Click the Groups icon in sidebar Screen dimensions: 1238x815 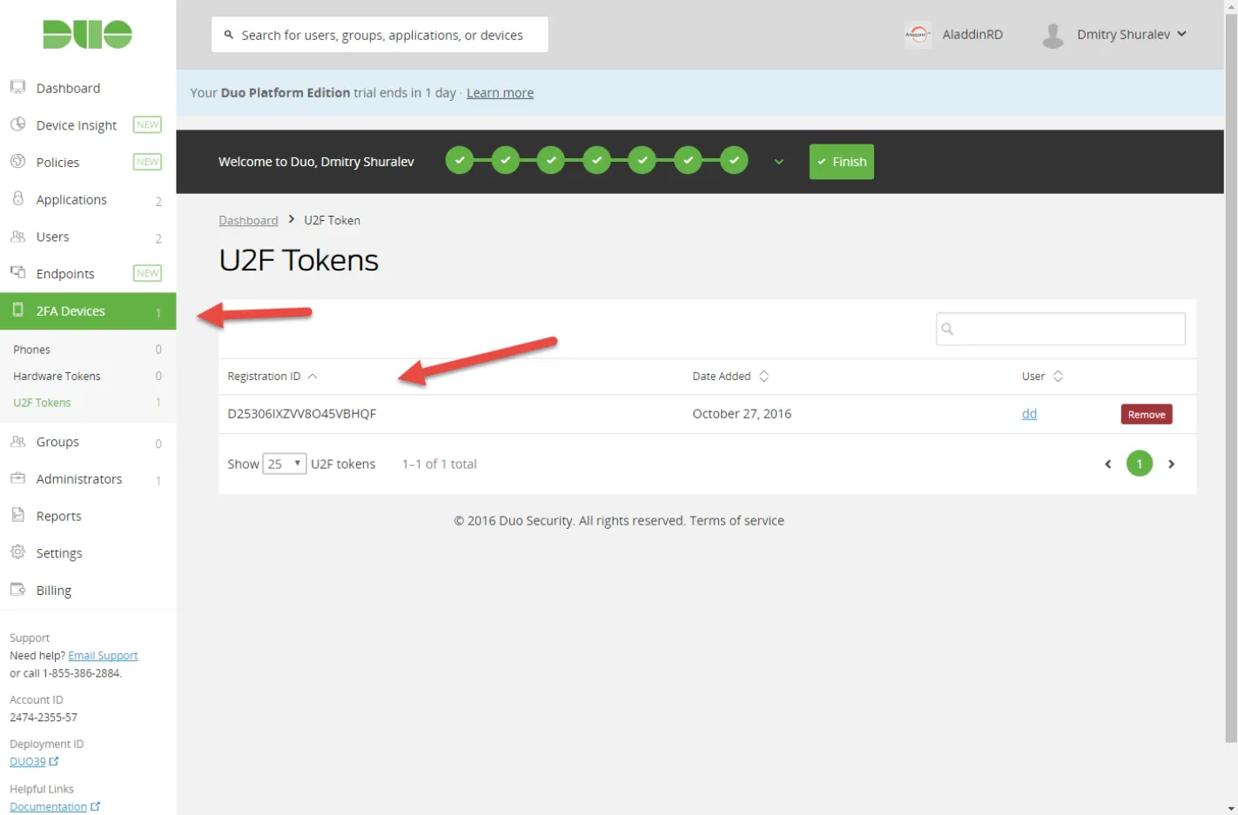[17, 441]
